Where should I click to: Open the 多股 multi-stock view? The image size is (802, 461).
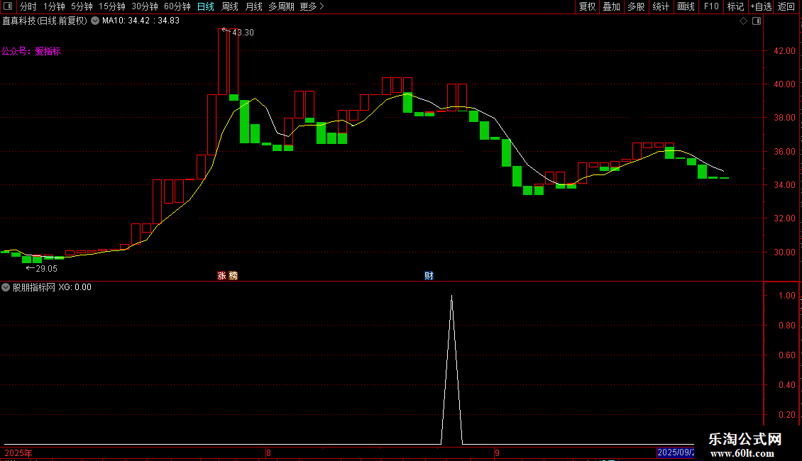636,6
